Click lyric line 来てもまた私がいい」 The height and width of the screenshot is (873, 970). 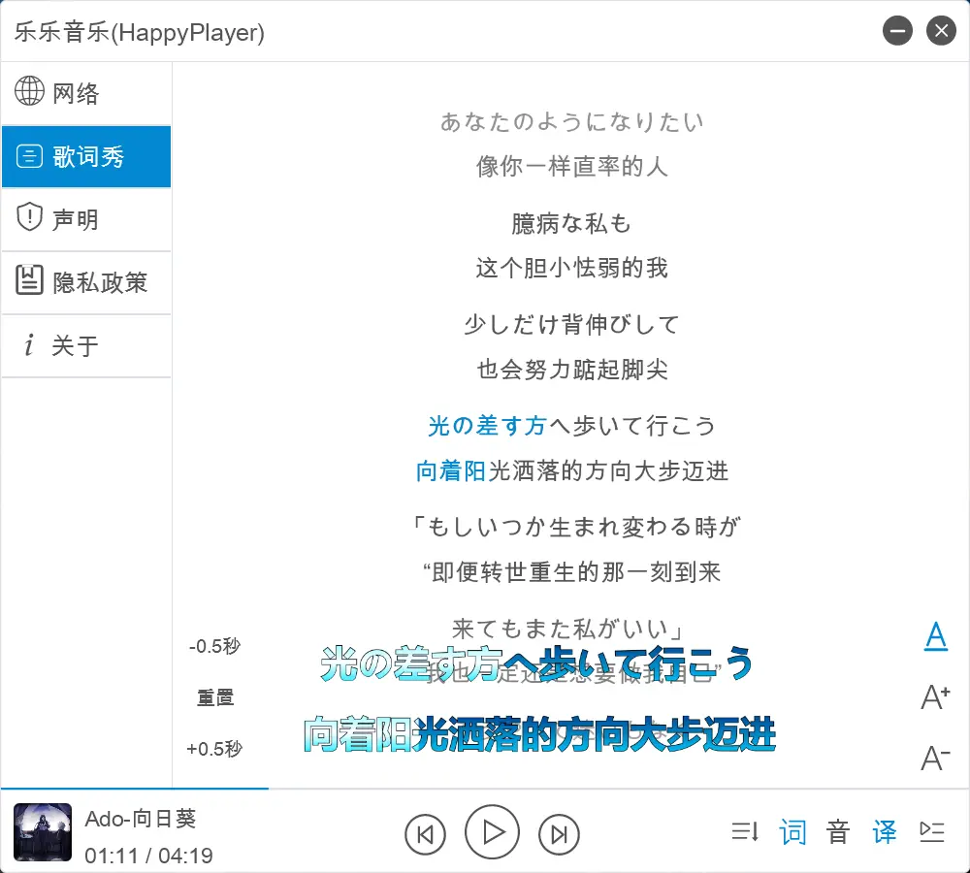pos(567,629)
